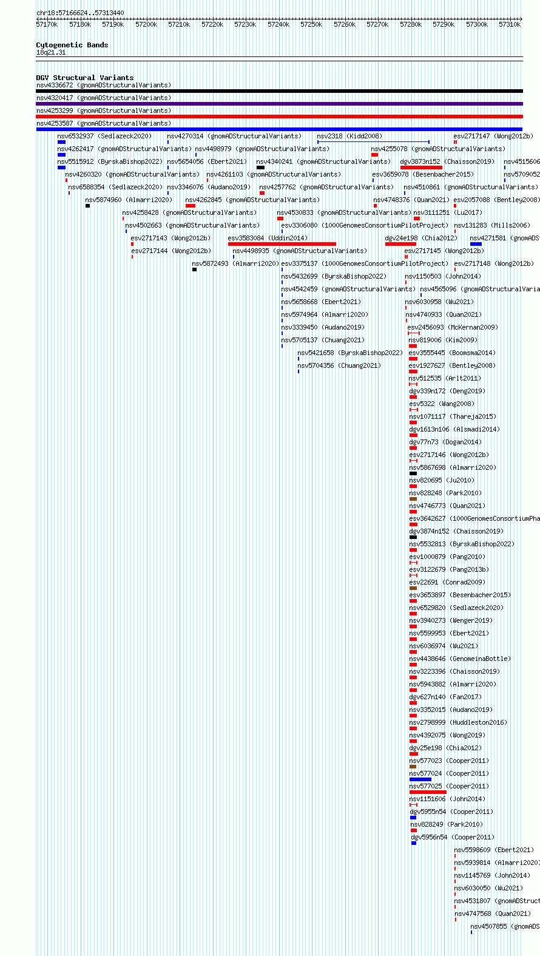The height and width of the screenshot is (956, 540).
Task: Click nsv5874960 (Almarri2020) label
Action: pyautogui.click(x=129, y=200)
